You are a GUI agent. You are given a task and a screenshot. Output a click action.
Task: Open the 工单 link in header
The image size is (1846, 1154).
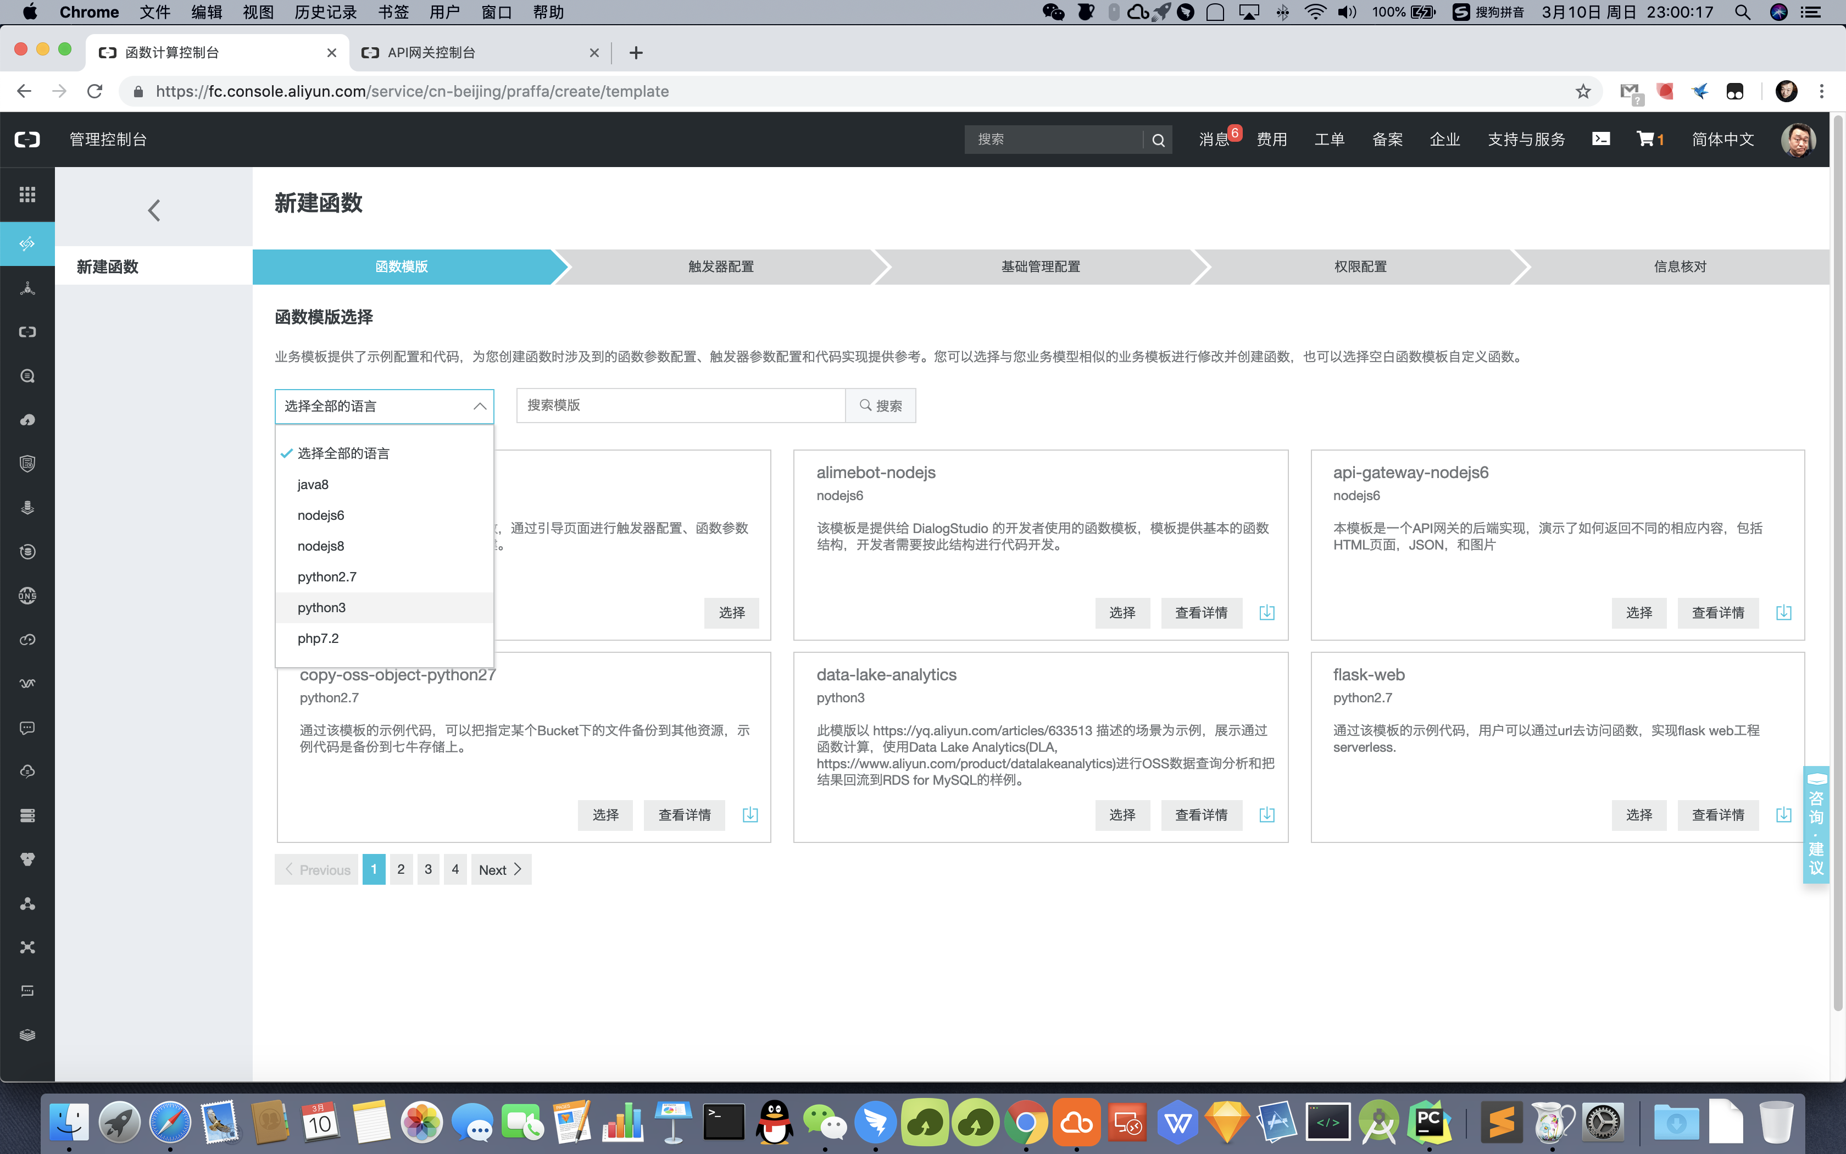coord(1329,140)
